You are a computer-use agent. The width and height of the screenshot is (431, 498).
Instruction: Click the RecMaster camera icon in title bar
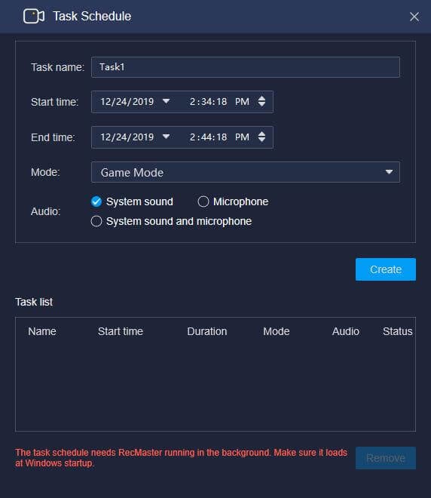(34, 16)
